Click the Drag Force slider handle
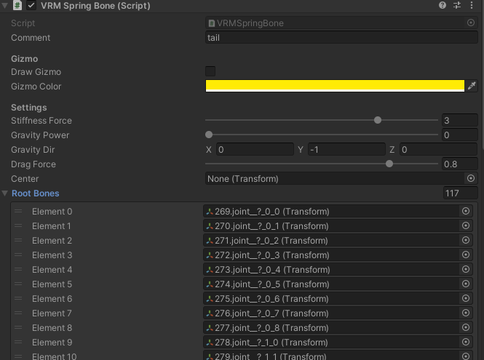 [389, 164]
